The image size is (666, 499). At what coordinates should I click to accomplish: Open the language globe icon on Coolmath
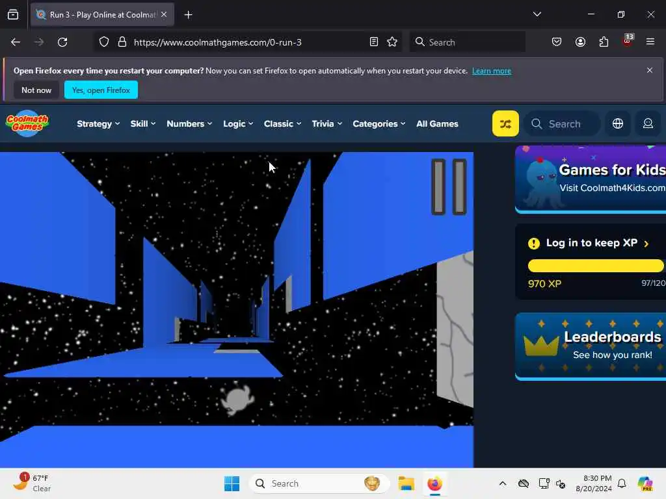[618, 123]
